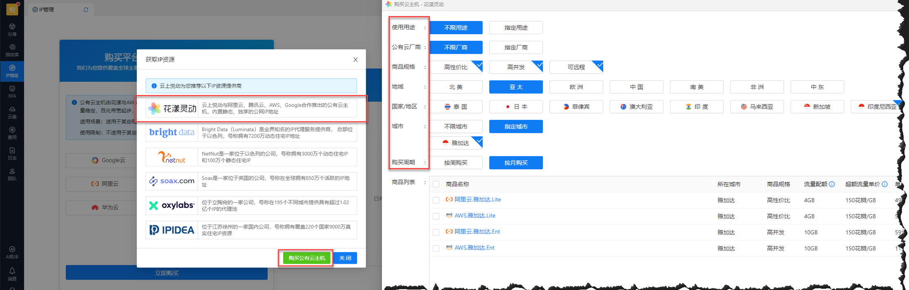Select the 欧洲 region
The width and height of the screenshot is (909, 290).
[576, 87]
